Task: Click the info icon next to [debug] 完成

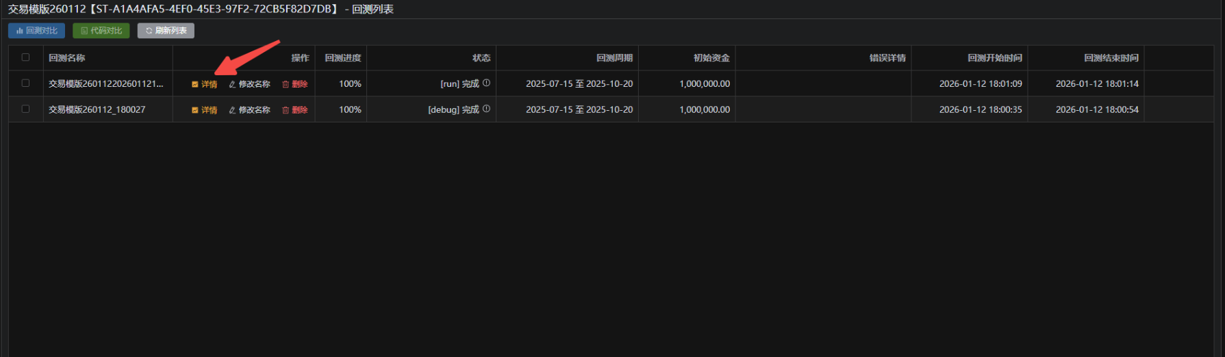Action: [x=486, y=109]
